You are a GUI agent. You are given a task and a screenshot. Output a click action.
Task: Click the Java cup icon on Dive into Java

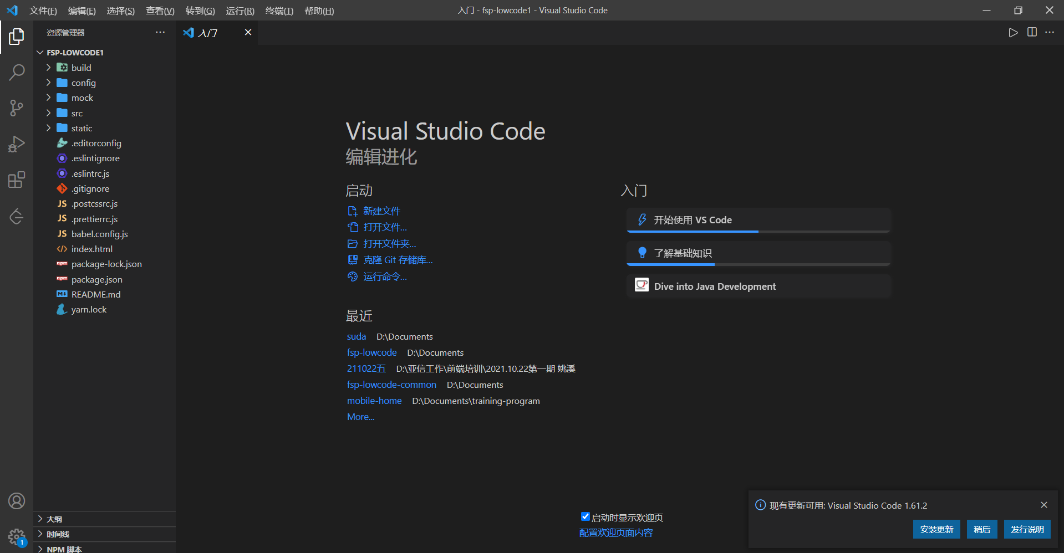coord(642,285)
